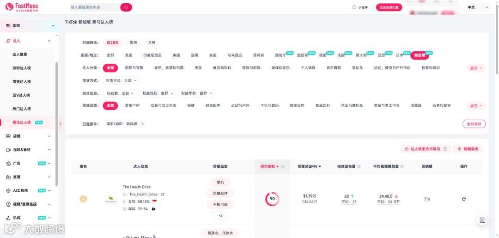Open 蓝V达人榜 in the sidebar
Image resolution: width=499 pixels, height=238 pixels.
[21, 96]
